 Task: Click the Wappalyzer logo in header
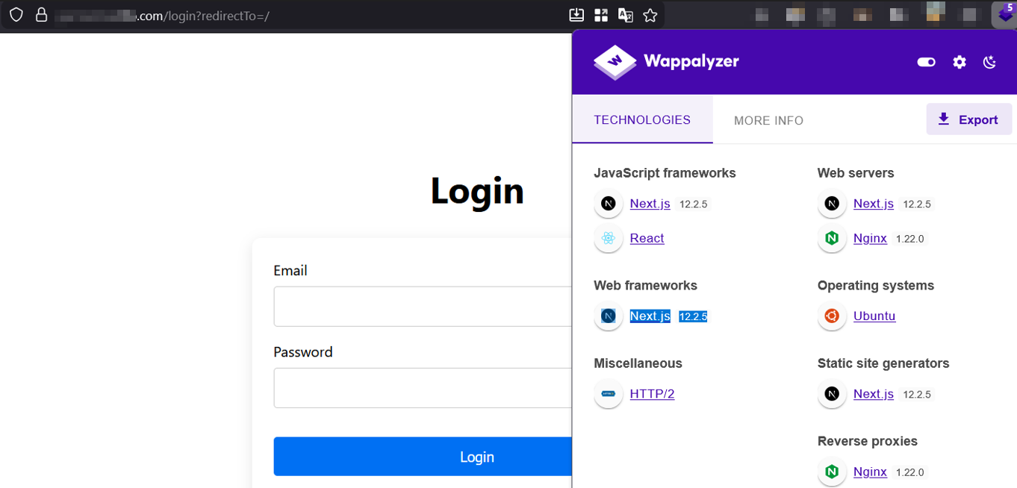tap(665, 62)
